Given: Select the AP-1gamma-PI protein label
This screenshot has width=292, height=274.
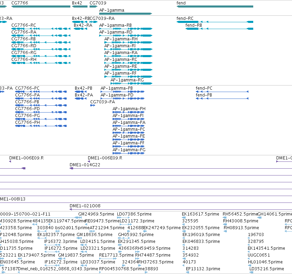Looking at the screenshot, I should [128, 116].
